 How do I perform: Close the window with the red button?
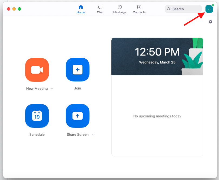[9, 9]
